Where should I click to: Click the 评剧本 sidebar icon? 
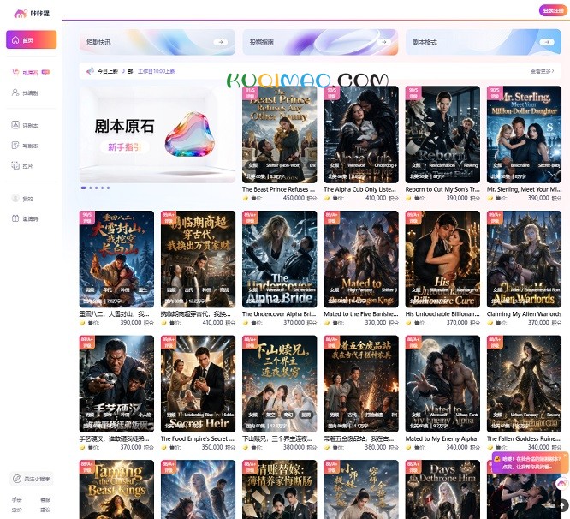pos(15,125)
